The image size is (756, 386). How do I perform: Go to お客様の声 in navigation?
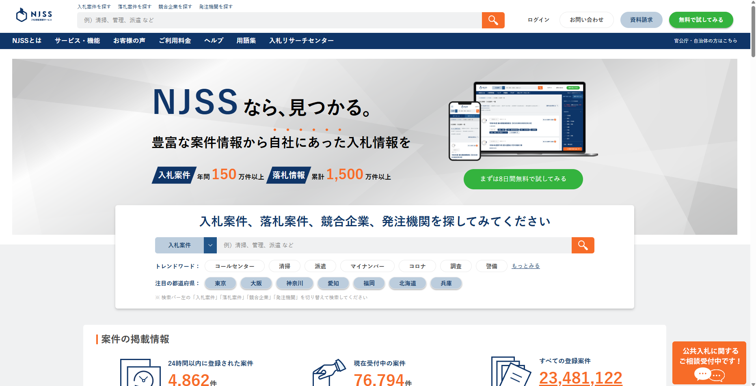[130, 41]
